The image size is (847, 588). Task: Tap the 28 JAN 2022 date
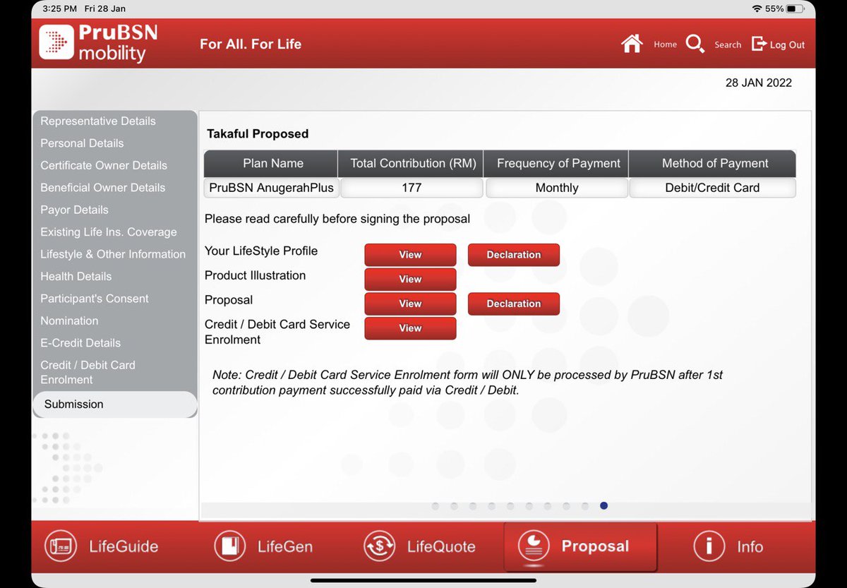[x=759, y=83]
